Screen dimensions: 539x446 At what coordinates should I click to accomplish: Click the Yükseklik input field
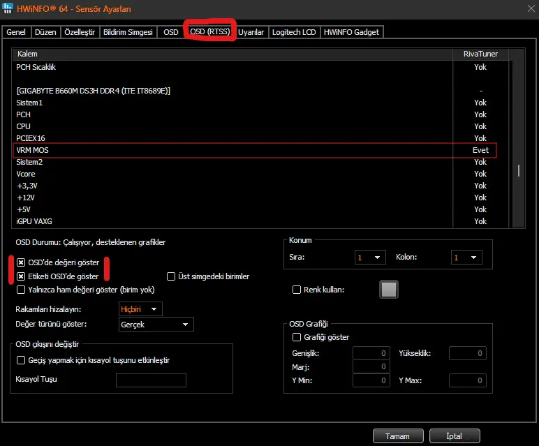468,353
